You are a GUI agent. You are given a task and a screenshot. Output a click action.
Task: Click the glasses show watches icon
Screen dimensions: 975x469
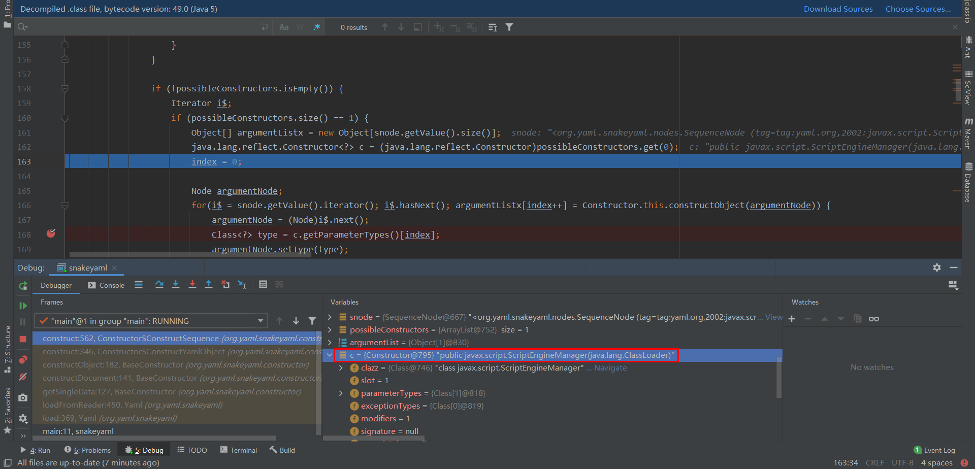click(x=874, y=319)
